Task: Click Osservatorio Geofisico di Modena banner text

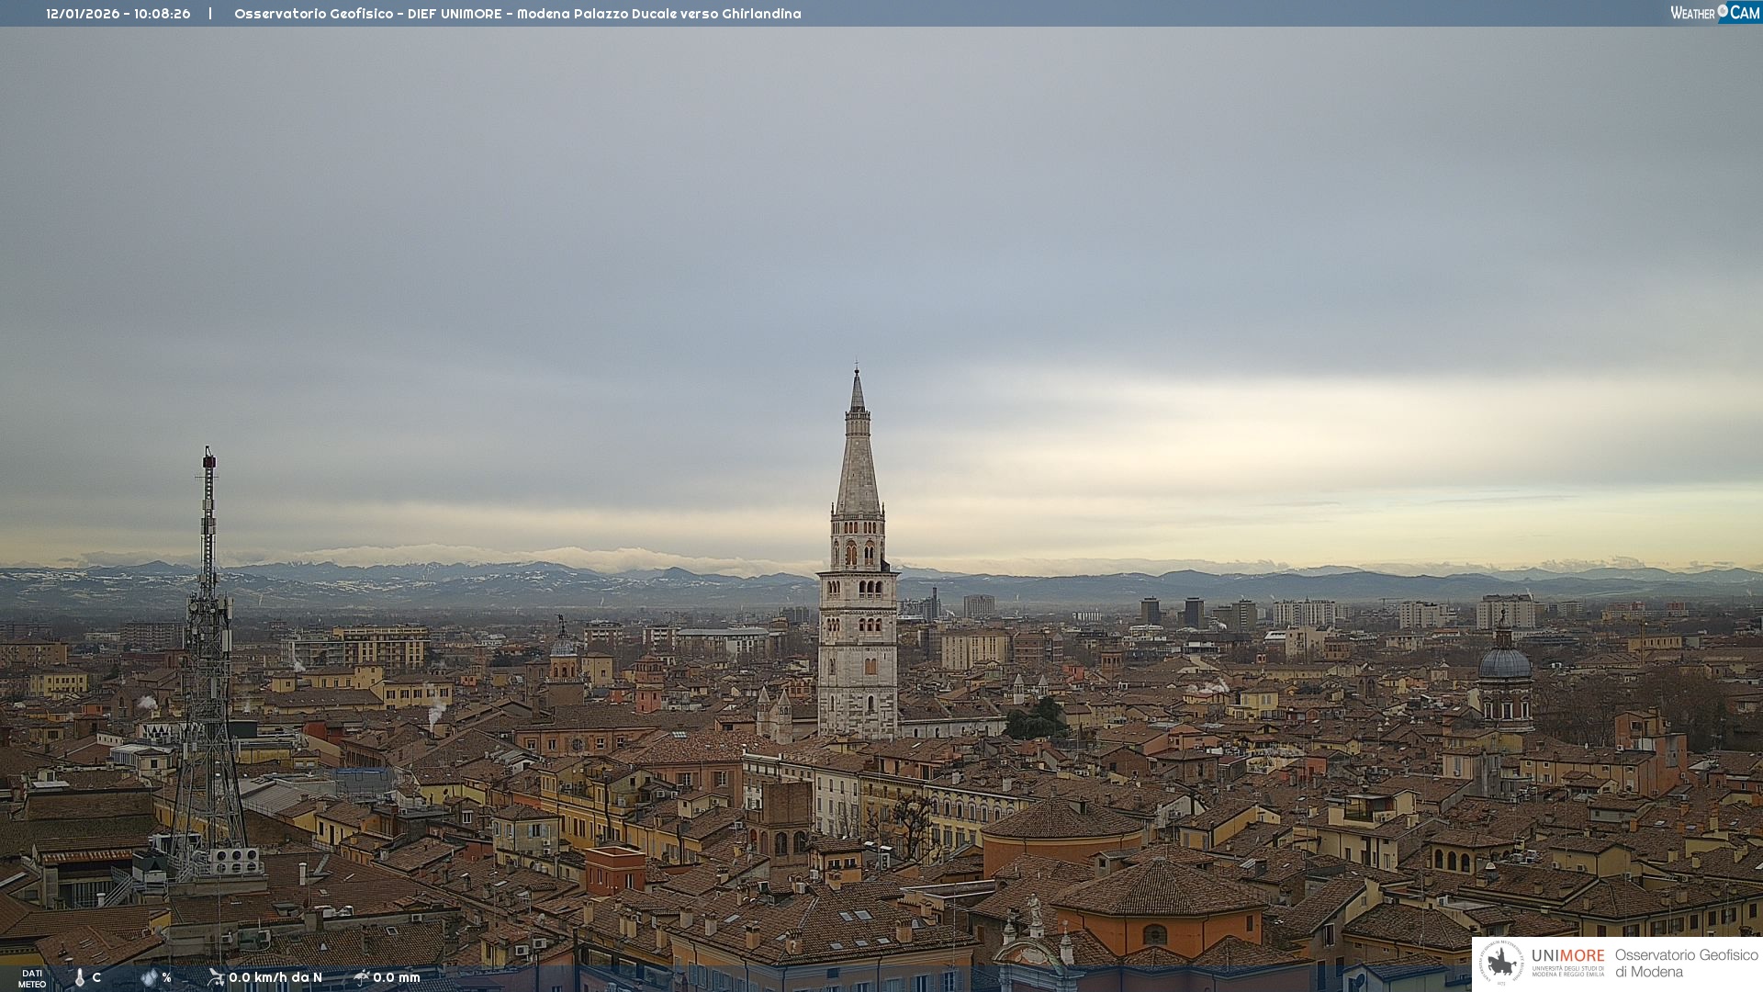Action: [1686, 963]
